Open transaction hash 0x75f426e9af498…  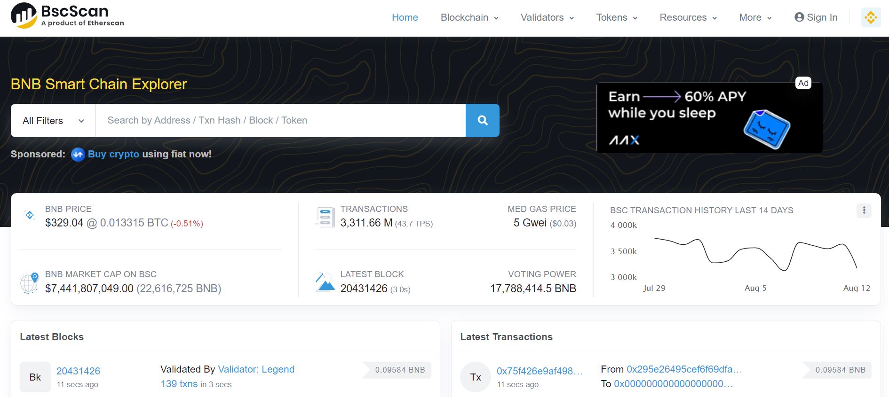click(x=540, y=371)
